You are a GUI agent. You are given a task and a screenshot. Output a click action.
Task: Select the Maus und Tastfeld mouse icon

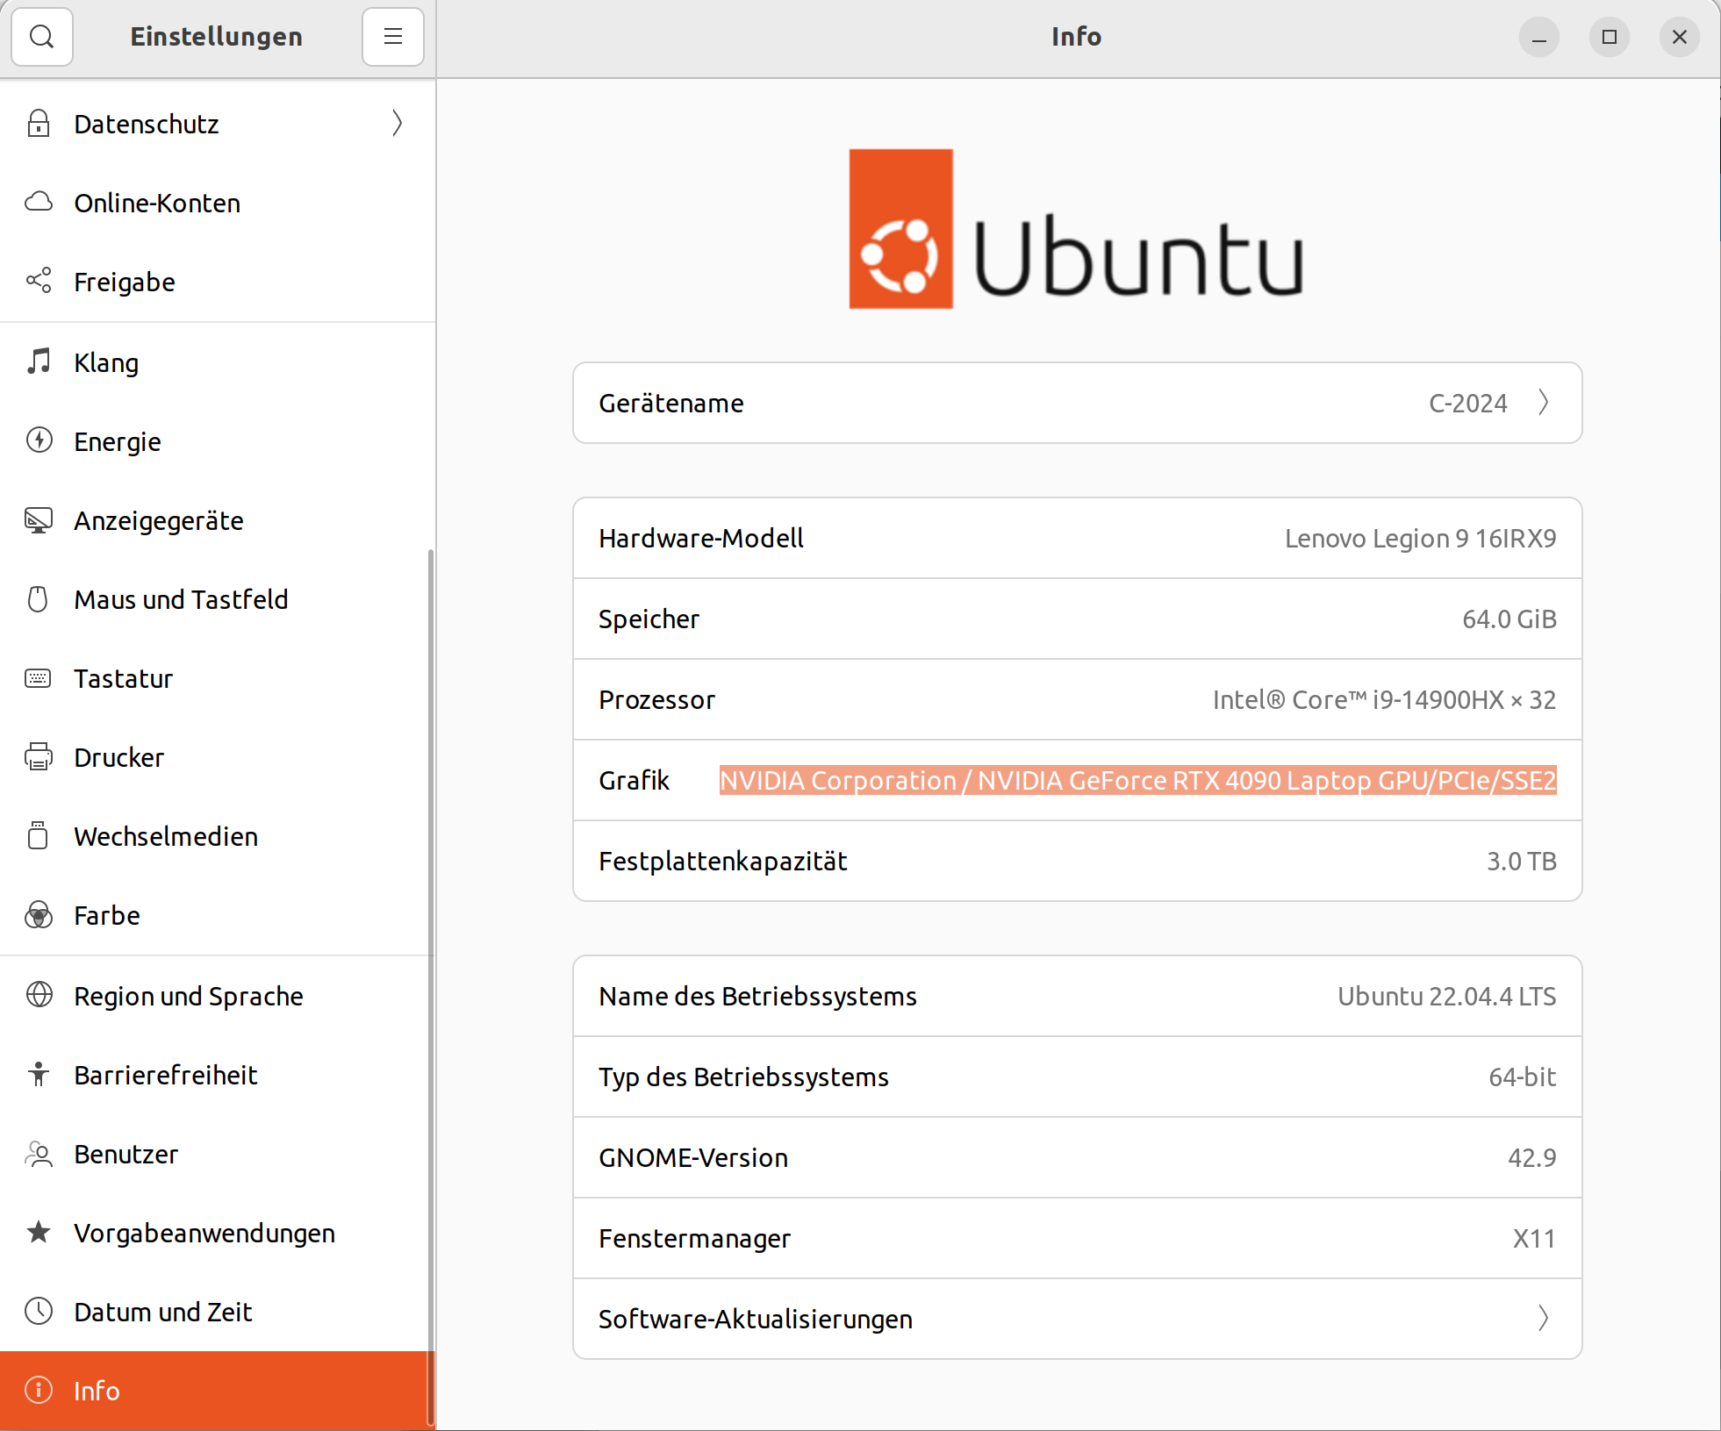39,599
